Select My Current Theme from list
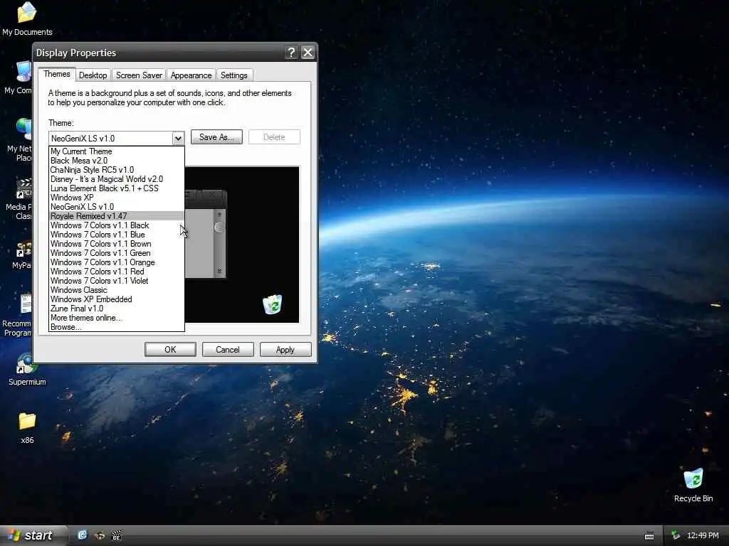 (117, 151)
